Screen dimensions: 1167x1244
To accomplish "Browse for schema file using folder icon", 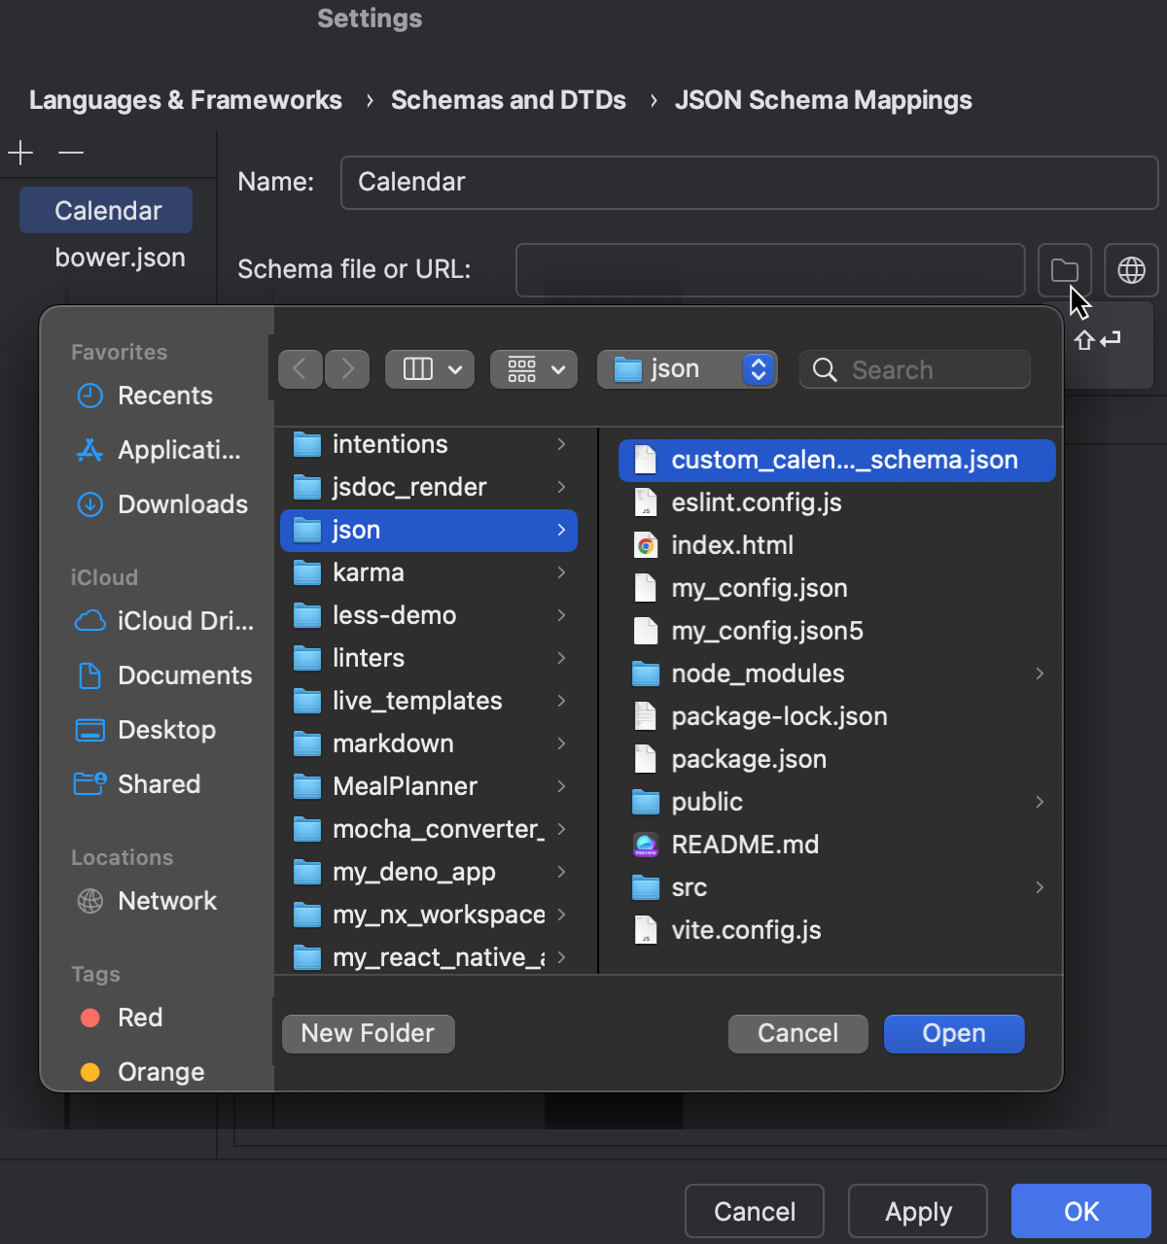I will click(x=1064, y=270).
